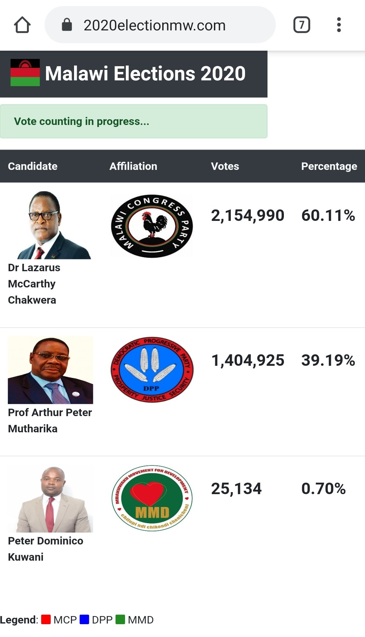Click the Affiliation column header

[x=133, y=166]
